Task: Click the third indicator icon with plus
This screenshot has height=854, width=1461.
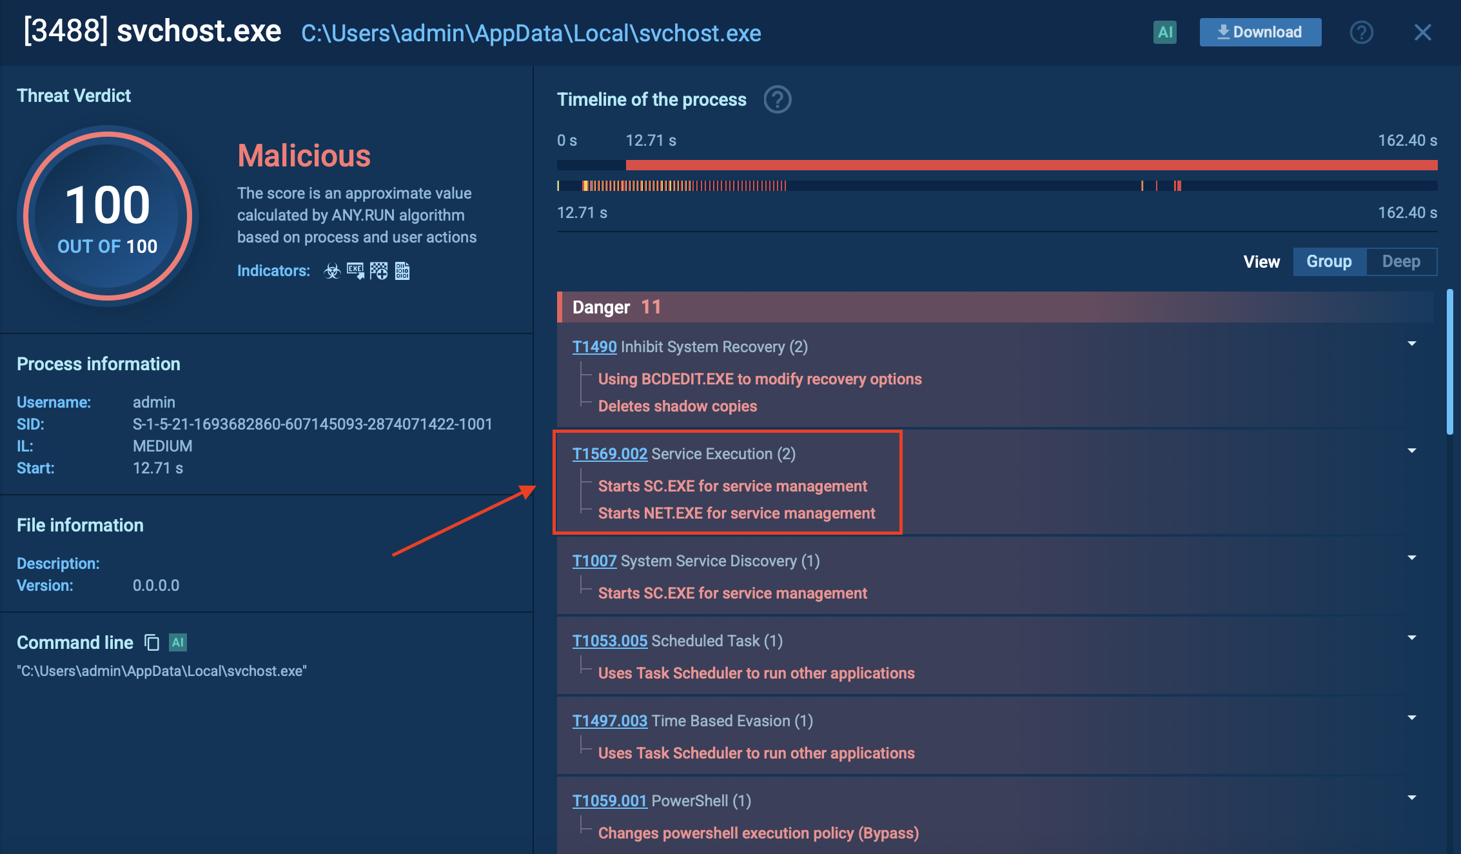Action: point(379,271)
